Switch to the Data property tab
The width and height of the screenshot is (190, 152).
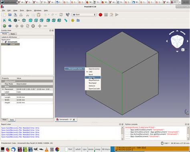tap(12, 120)
